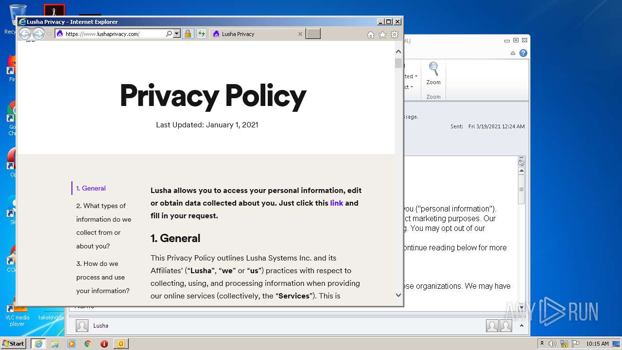Click the IE page scrollbar up arrow

pyautogui.click(x=398, y=52)
